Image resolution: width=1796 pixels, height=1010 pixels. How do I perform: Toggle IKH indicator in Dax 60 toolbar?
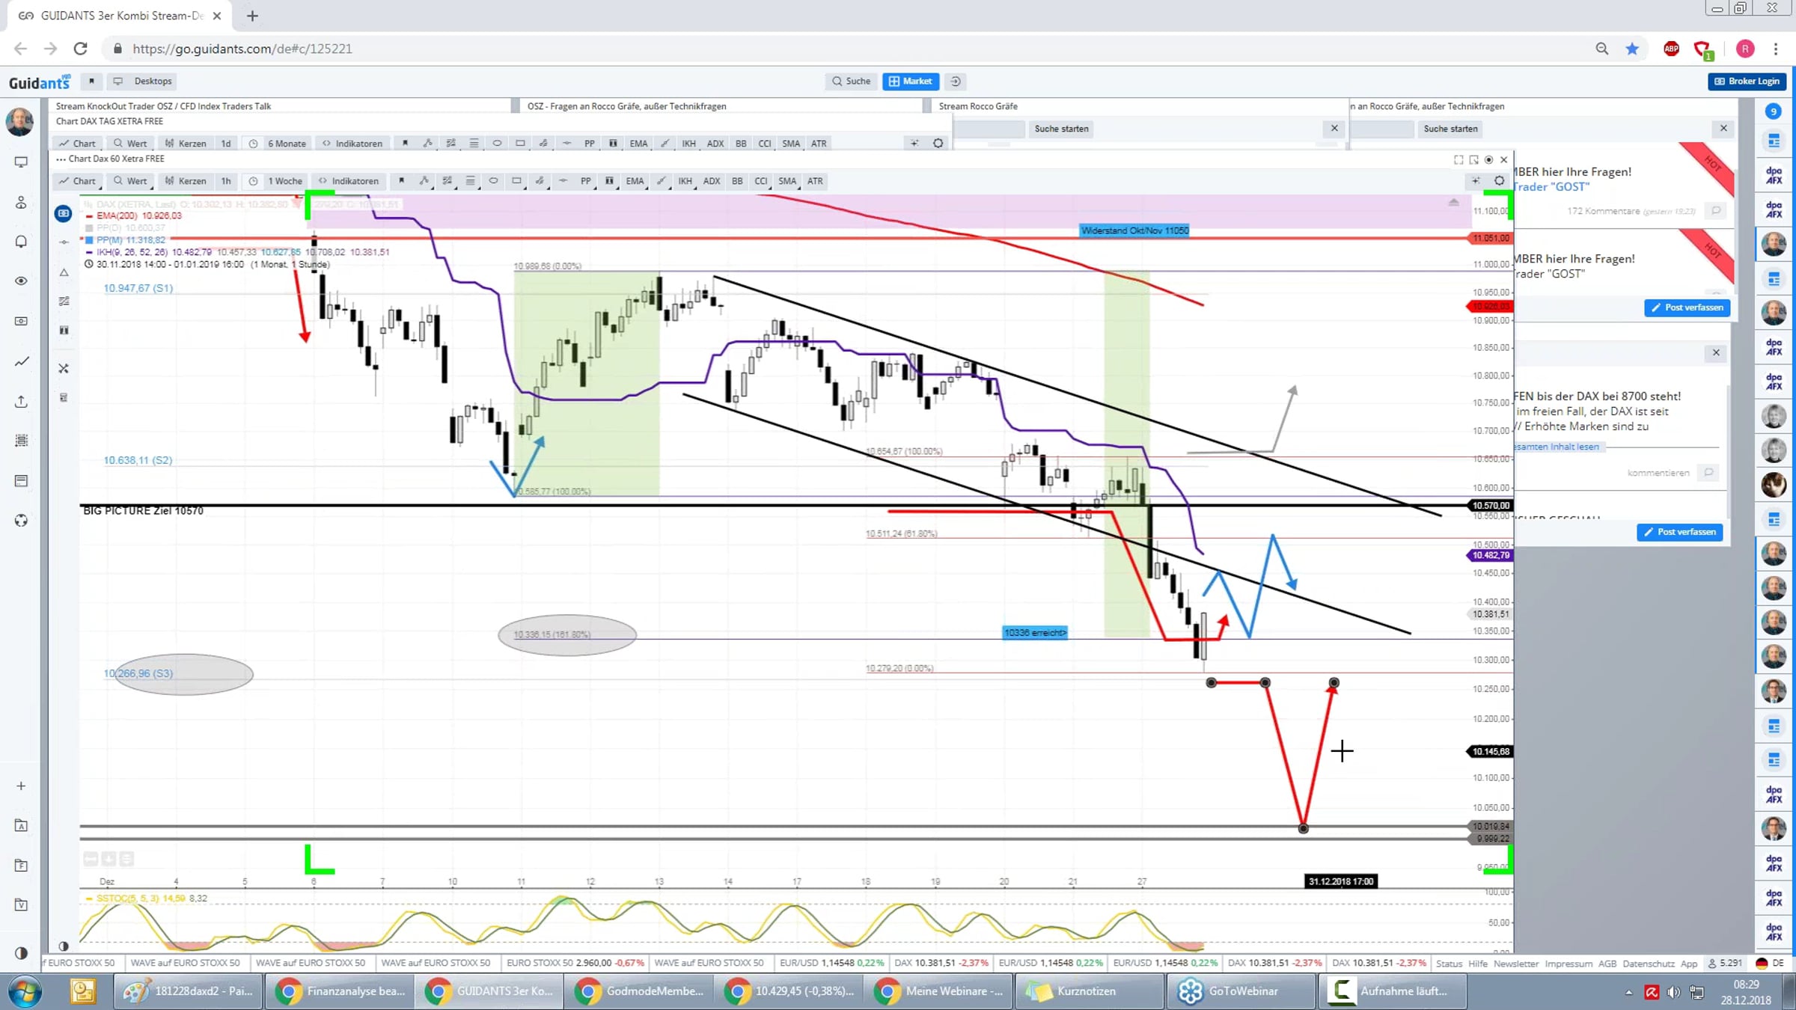685,181
